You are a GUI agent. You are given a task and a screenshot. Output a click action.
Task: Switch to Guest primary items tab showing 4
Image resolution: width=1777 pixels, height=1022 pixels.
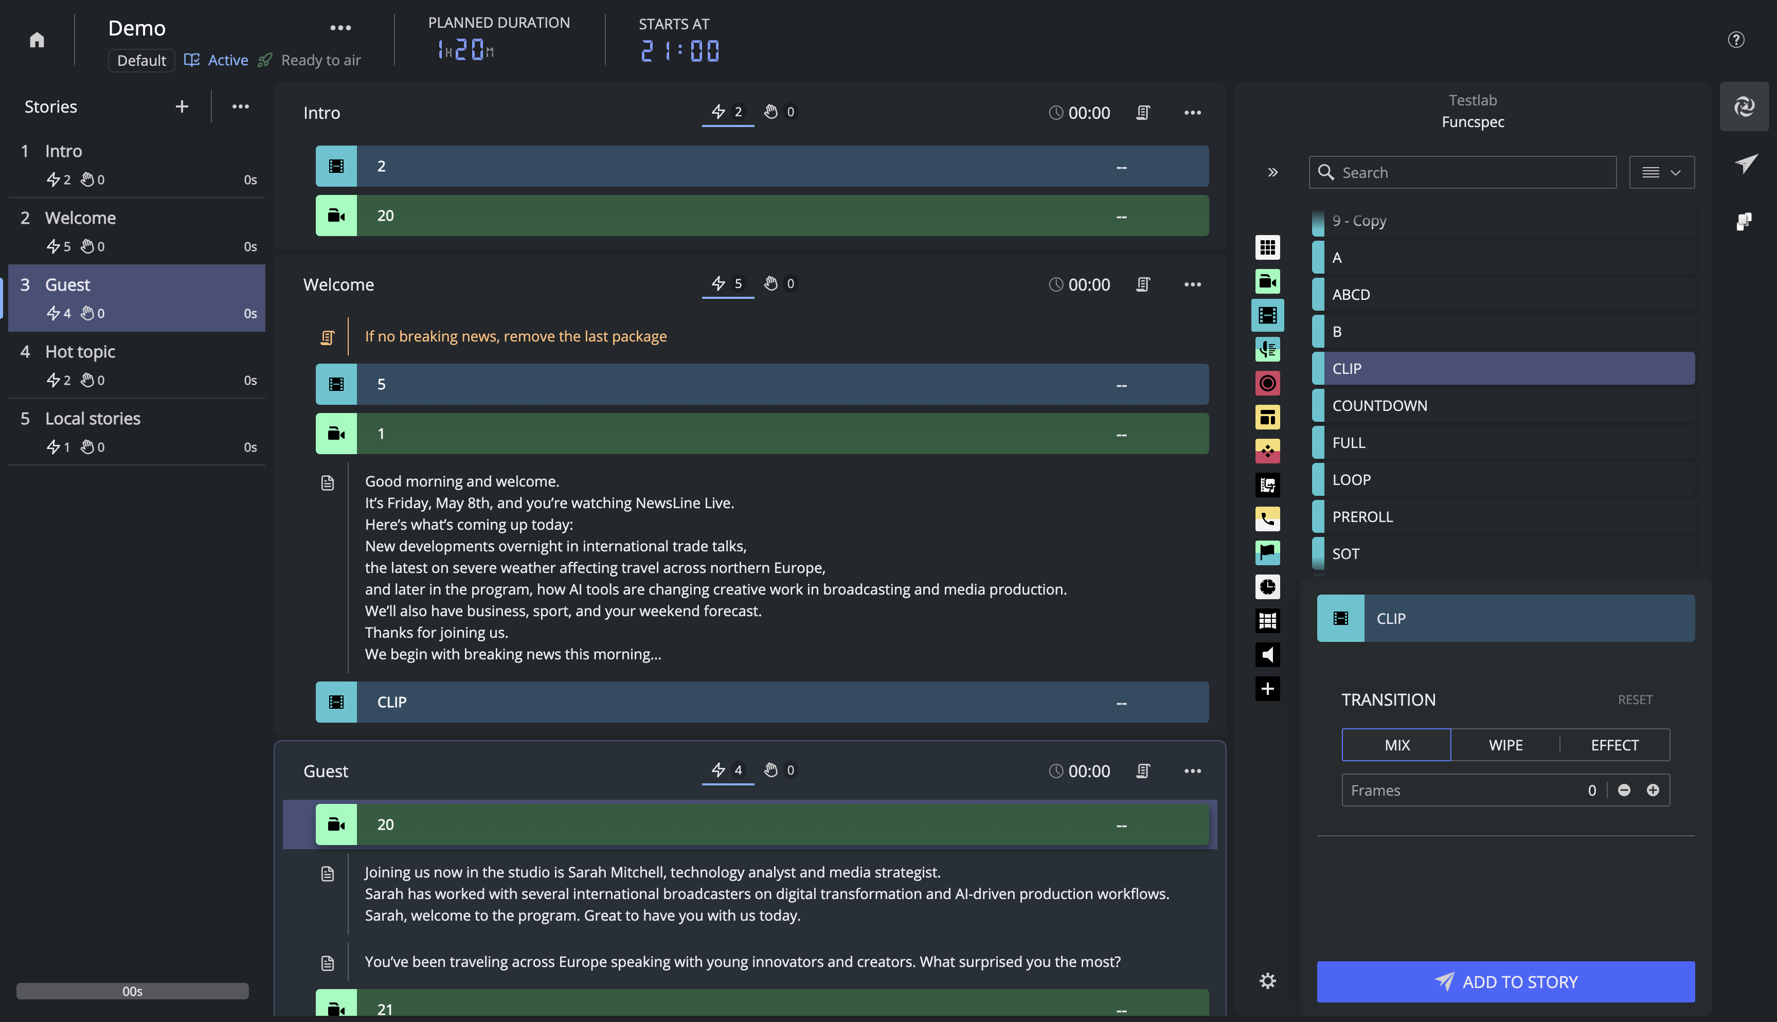[x=728, y=770]
